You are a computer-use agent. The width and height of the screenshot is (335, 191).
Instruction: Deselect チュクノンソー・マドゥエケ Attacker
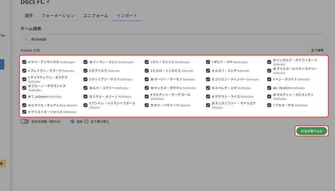pos(208,105)
